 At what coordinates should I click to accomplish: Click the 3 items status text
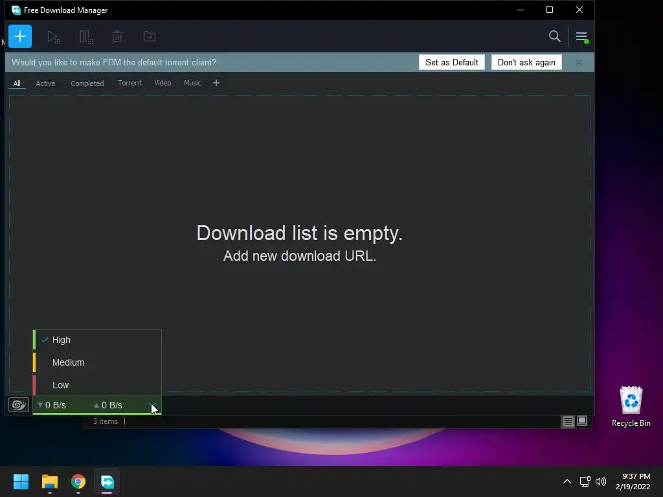click(106, 421)
